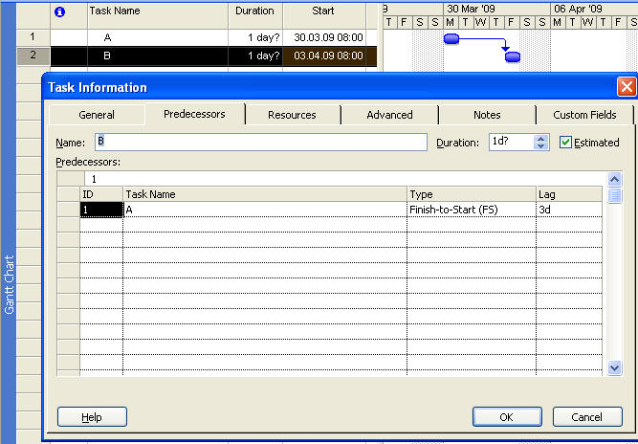Click the predecessor entry bar showing 1
Viewport: 638px width, 444px height.
click(342, 179)
